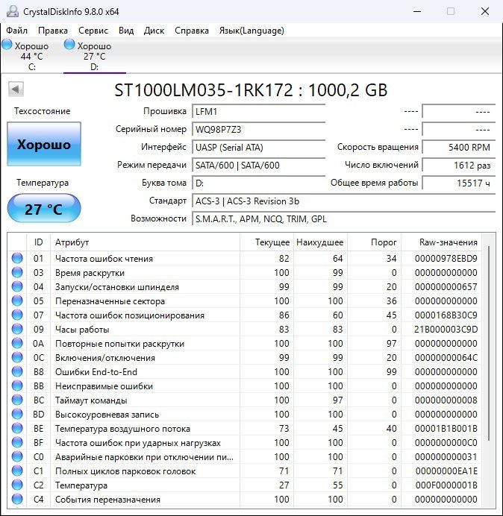Screen dimensions: 503x516
Task: Click the Интерфейс field UASP (Serial ATA)
Action: tap(258, 147)
